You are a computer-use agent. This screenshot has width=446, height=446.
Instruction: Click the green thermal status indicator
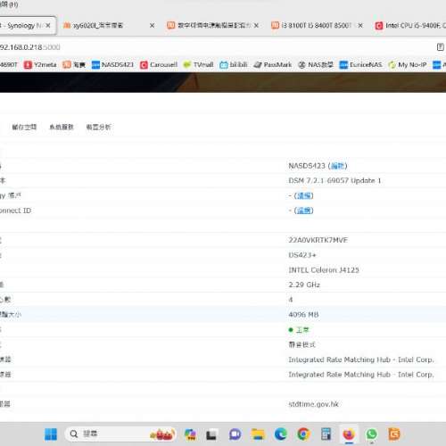pos(291,330)
